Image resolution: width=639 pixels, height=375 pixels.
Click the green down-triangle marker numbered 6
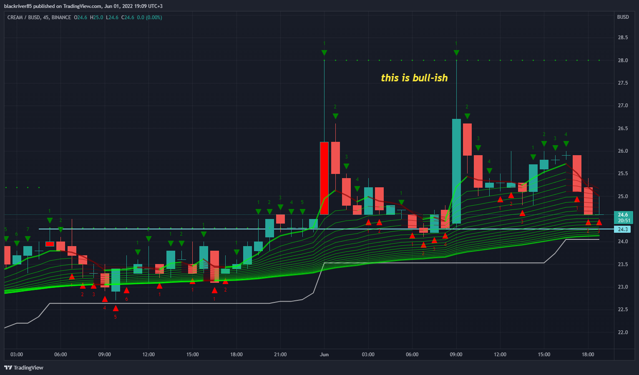[x=17, y=243]
